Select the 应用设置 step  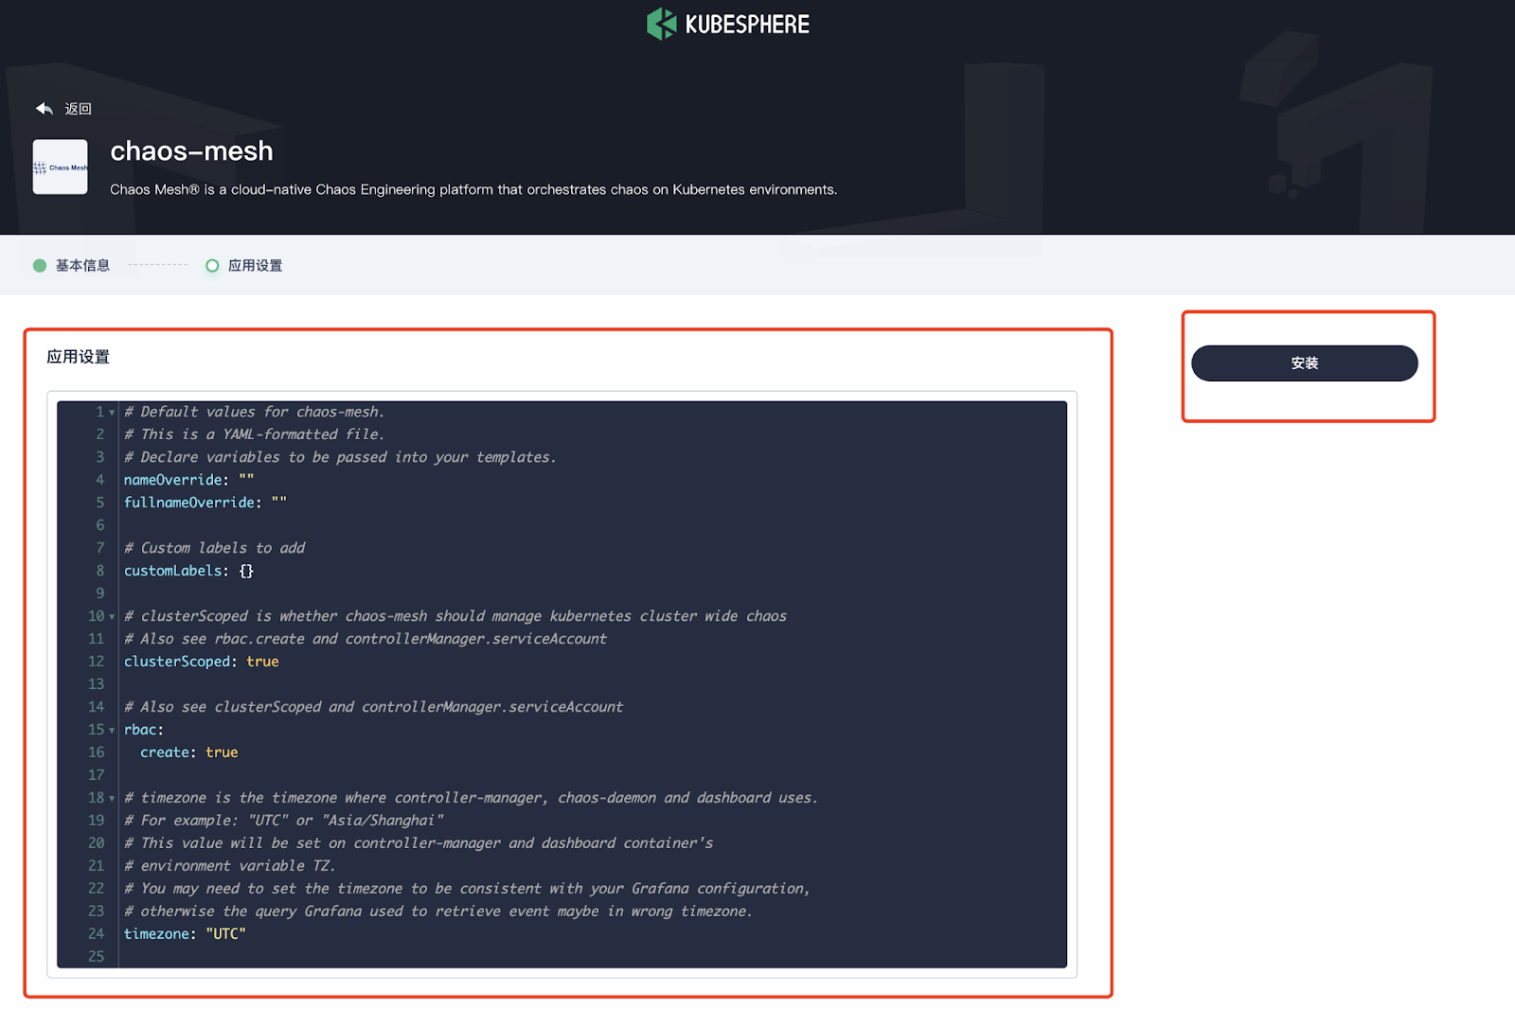click(x=255, y=265)
